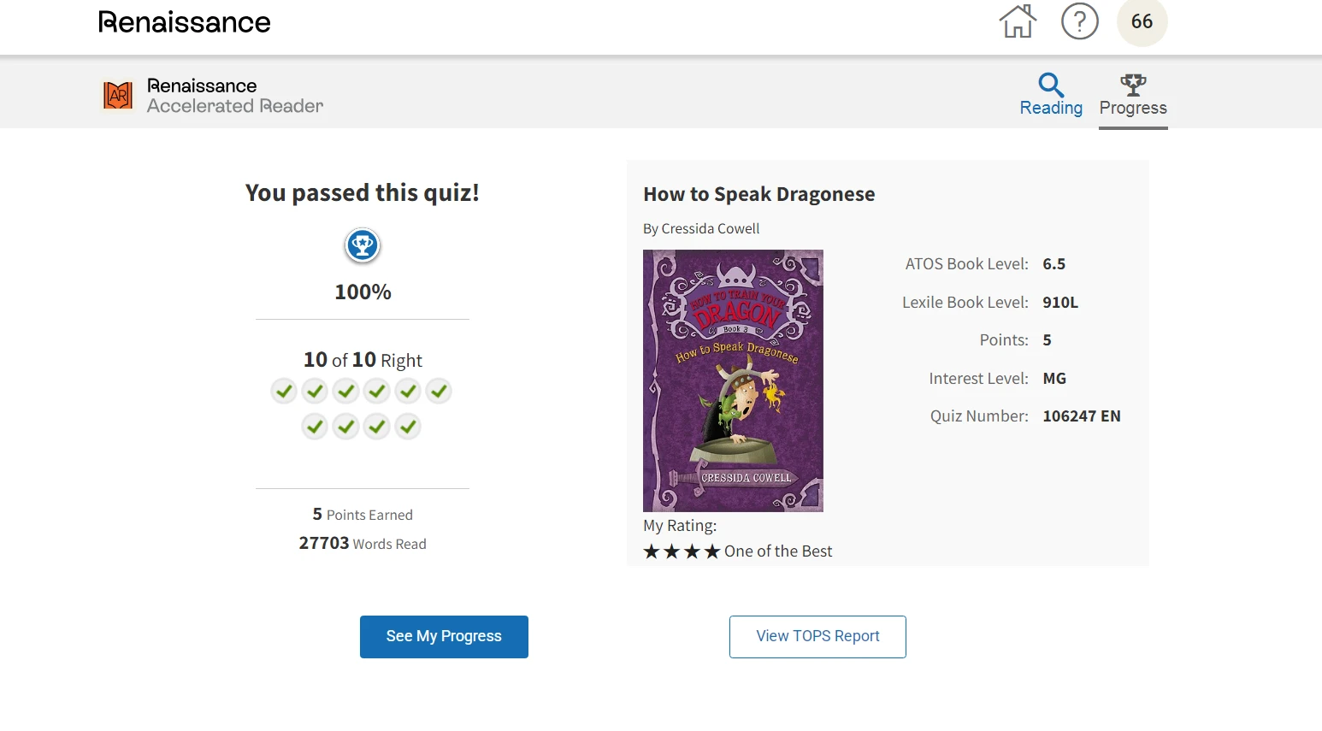
Task: Click the Accelerated Reader AR logo icon
Action: [x=118, y=95]
